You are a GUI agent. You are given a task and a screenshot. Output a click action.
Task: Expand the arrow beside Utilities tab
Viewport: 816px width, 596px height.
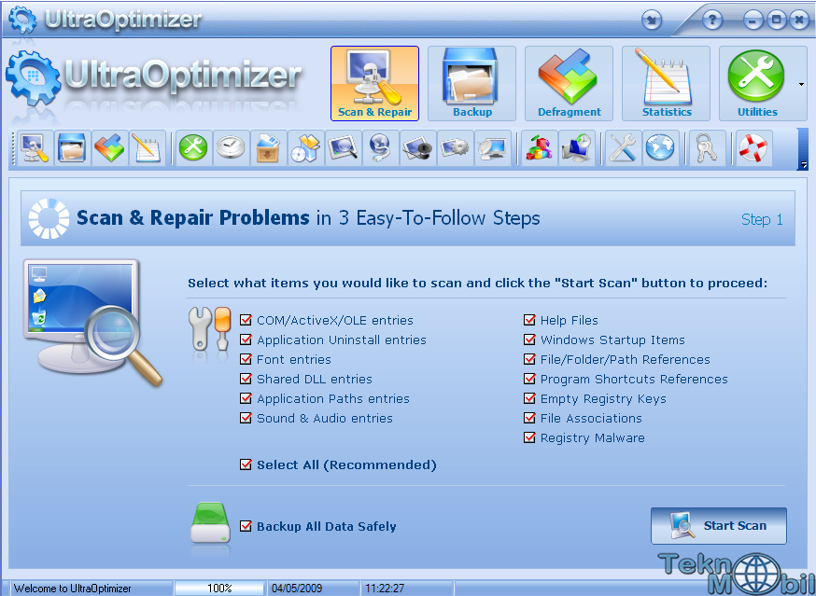801,84
